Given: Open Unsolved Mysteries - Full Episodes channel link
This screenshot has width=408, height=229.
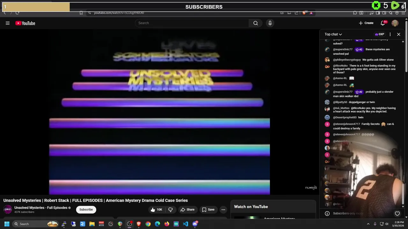Looking at the screenshot, I should 41,208.
